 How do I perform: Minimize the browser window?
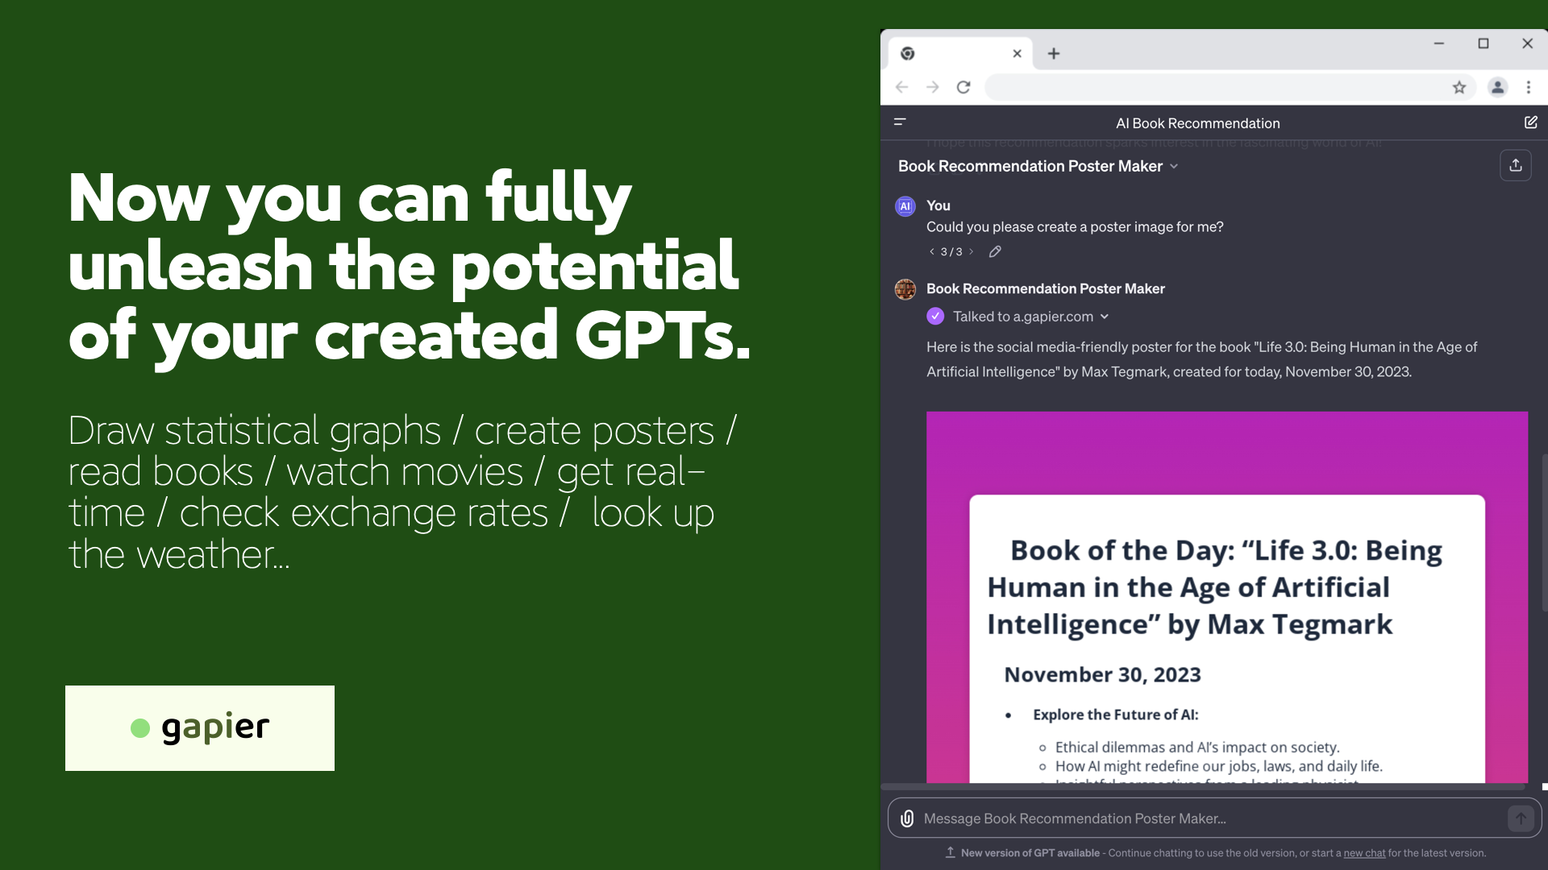pyautogui.click(x=1438, y=43)
